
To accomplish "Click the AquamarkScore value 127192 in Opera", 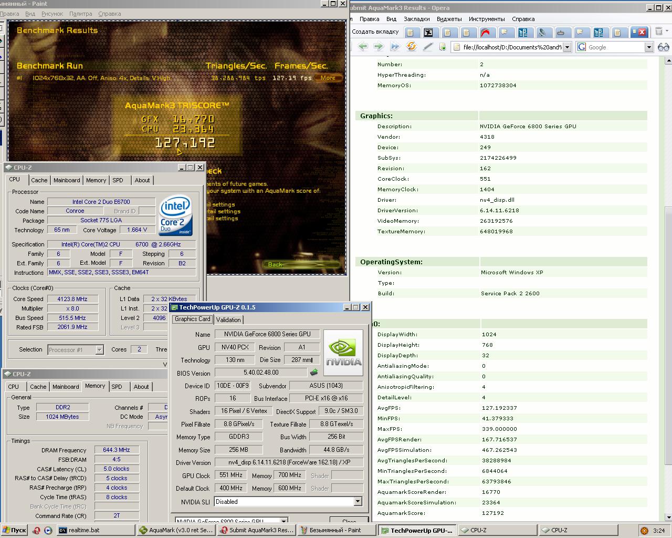I will point(493,513).
